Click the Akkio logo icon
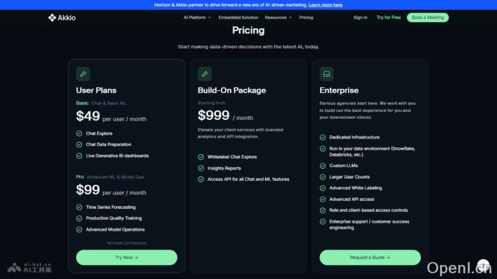This screenshot has height=279, width=497. 52,18
